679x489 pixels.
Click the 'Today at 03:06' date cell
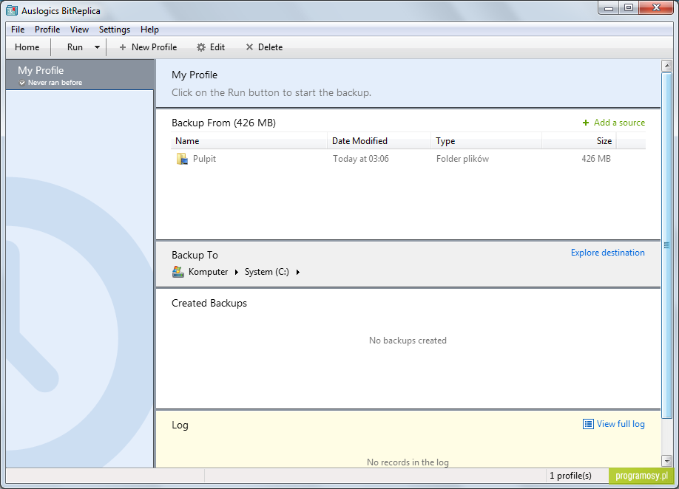[x=361, y=159]
